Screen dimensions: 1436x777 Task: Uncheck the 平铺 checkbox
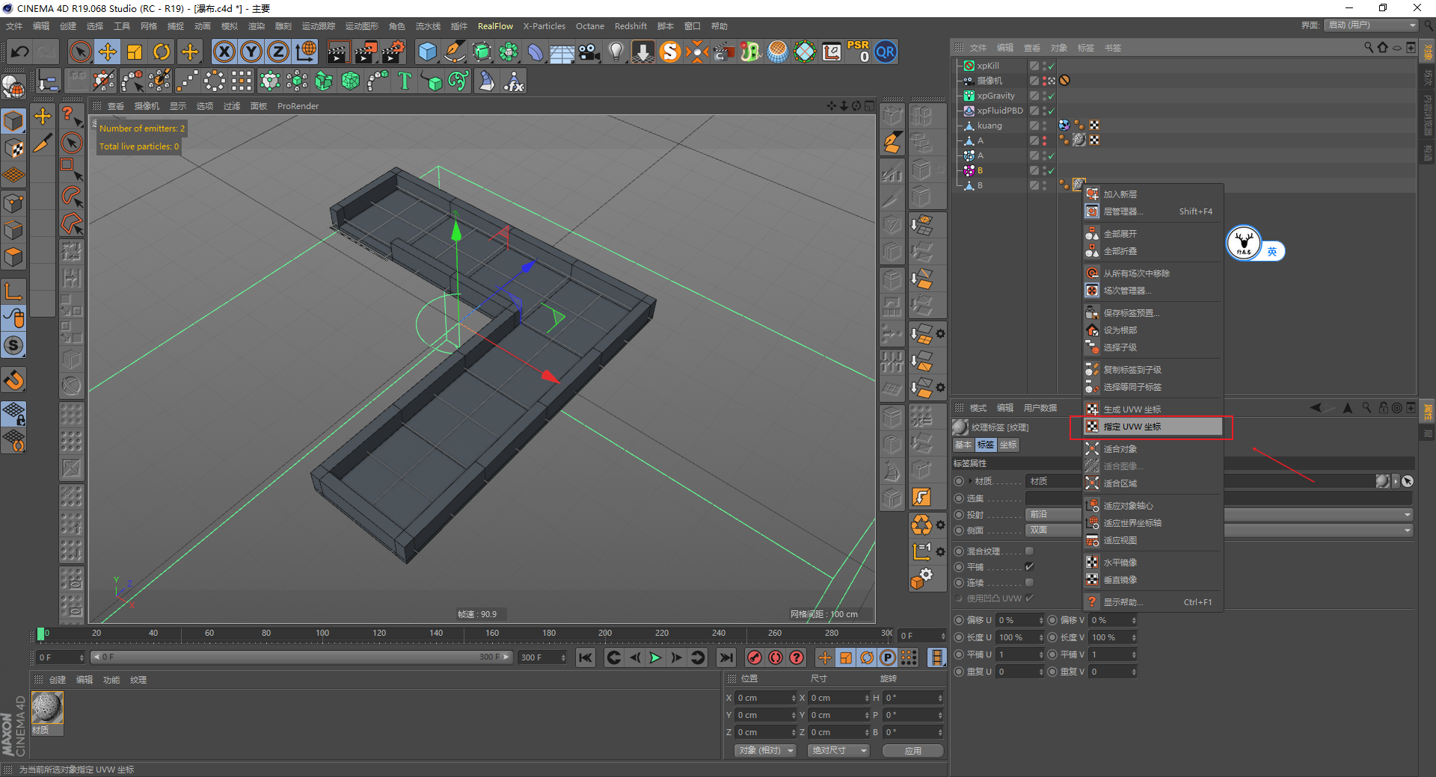click(1029, 567)
